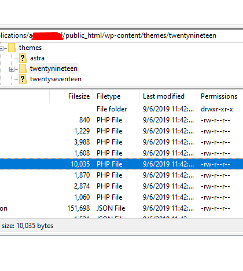The height and width of the screenshot is (271, 243).
Task: Select the twentyseventeen folder label
Action: 56,79
